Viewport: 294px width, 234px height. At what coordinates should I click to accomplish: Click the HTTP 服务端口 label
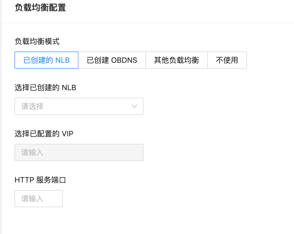[x=40, y=180]
